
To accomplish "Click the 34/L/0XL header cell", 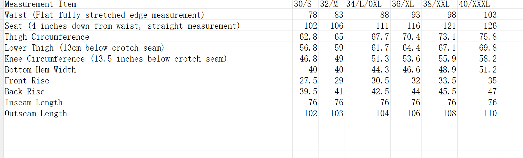I will tap(367, 4).
